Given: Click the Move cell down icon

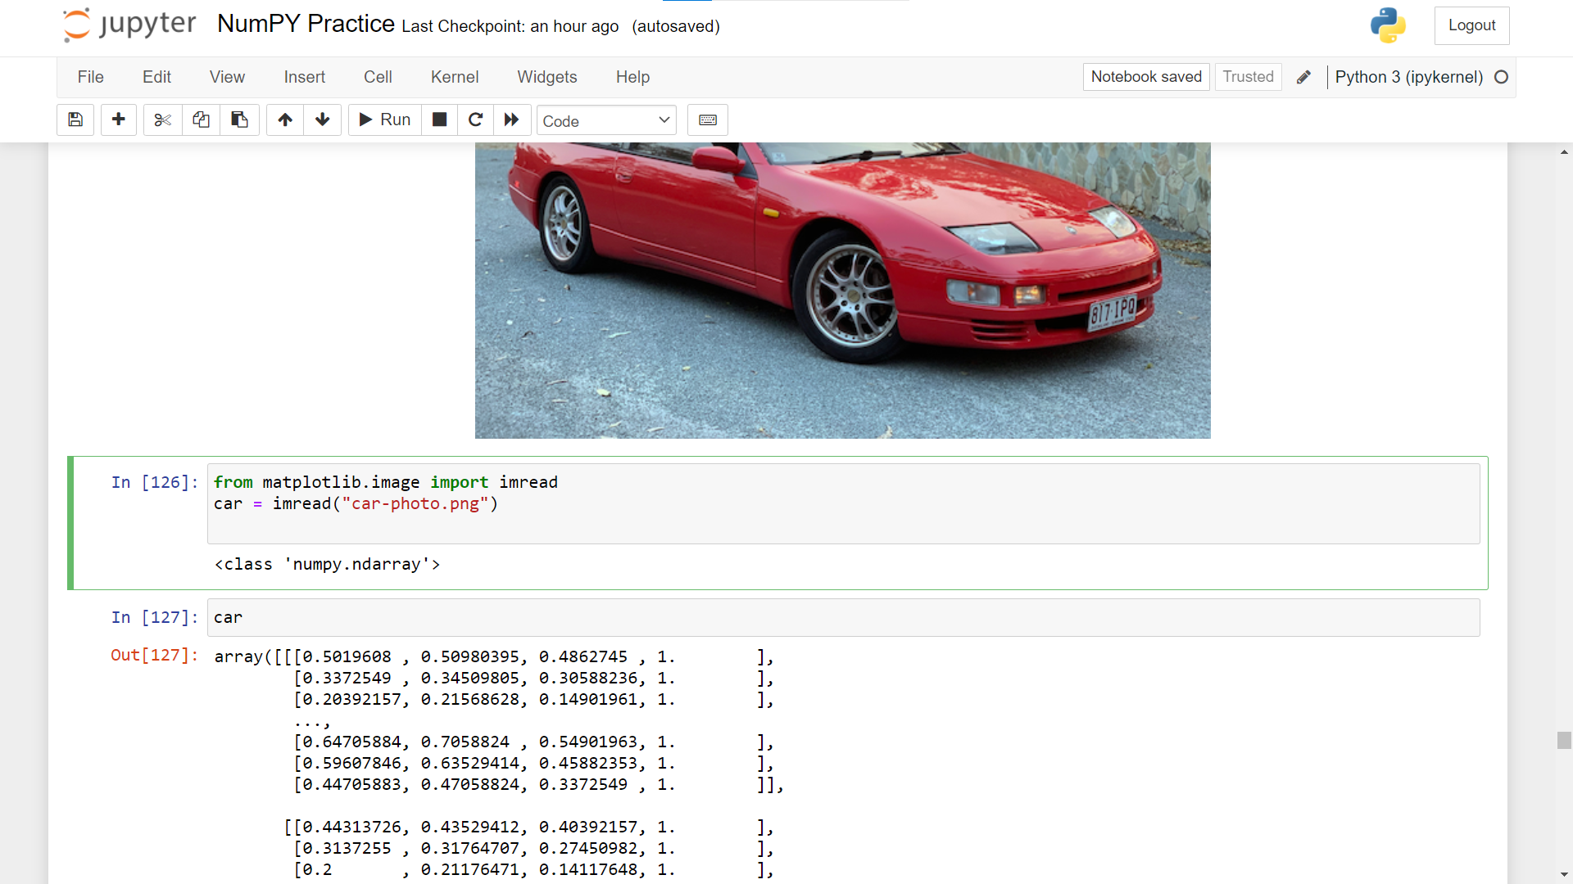Looking at the screenshot, I should 323,120.
